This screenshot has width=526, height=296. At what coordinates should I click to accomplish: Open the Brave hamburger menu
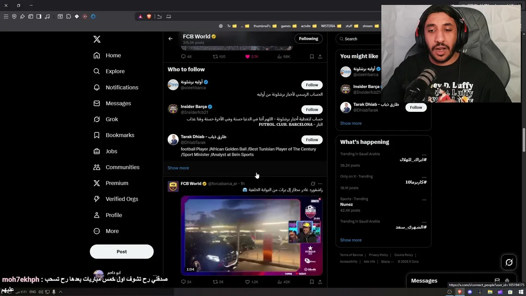click(x=6, y=16)
